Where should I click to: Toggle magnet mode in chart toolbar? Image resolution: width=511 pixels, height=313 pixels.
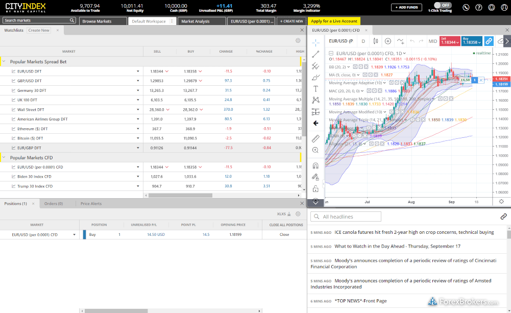pos(315,165)
